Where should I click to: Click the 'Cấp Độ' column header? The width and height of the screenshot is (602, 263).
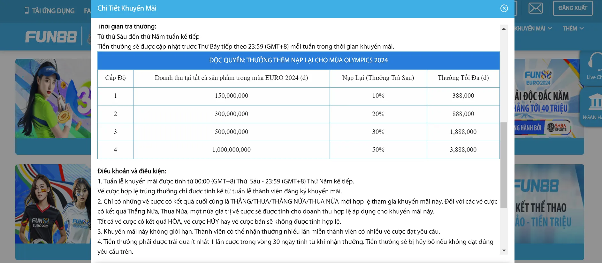pos(115,78)
